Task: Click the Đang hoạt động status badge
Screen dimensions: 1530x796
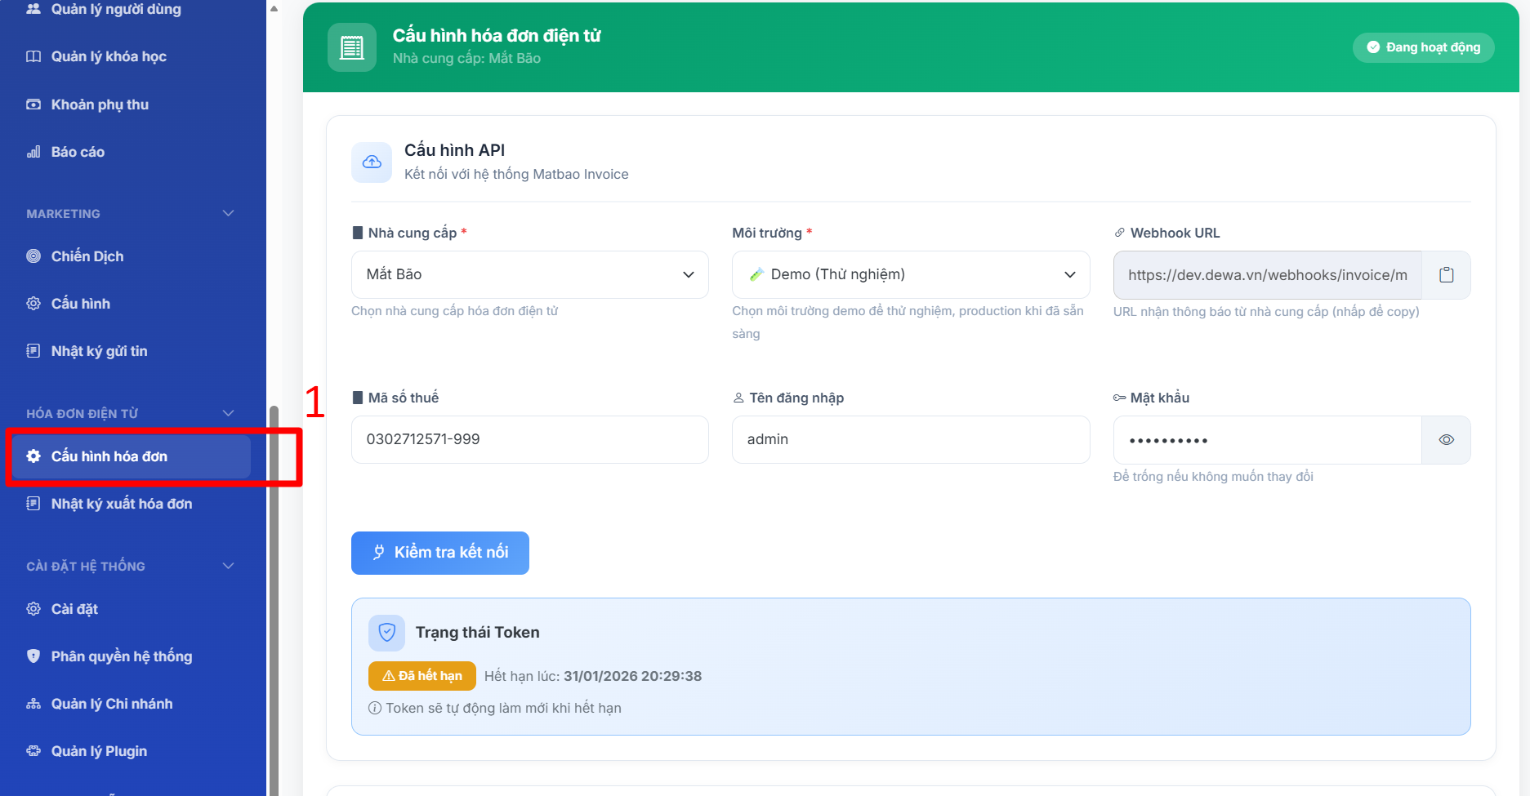Action: [1423, 47]
